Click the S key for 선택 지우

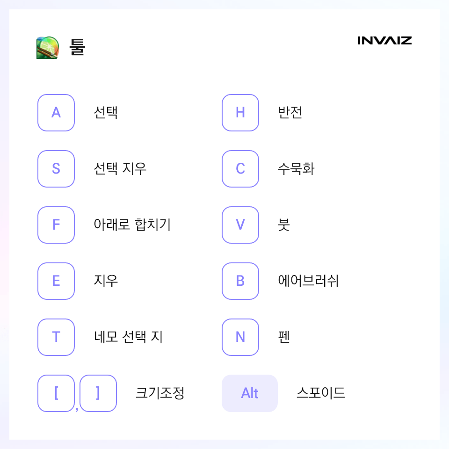point(56,169)
